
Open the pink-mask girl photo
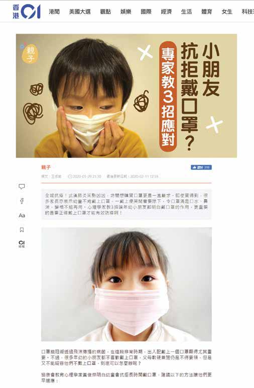point(126,284)
